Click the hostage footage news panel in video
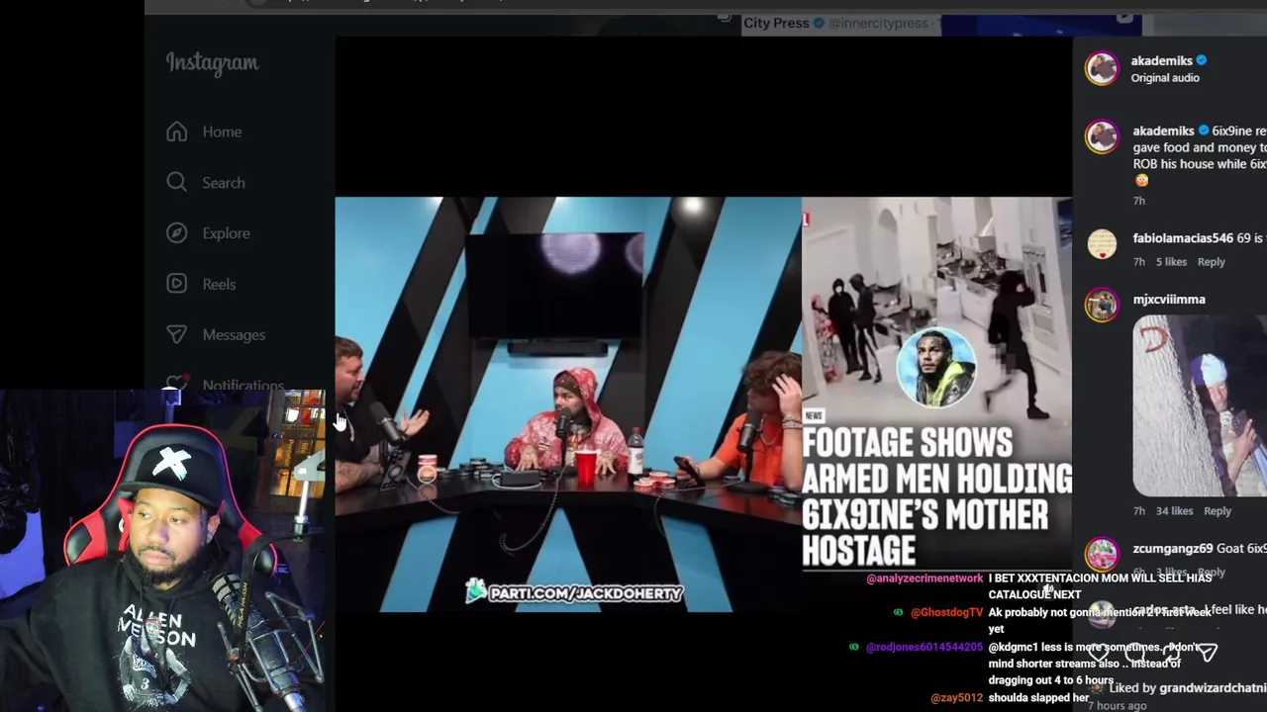1267x712 pixels. click(936, 384)
